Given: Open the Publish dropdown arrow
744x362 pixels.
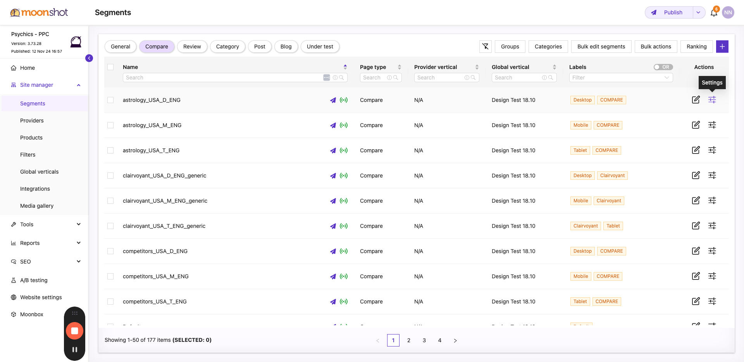Looking at the screenshot, I should click(x=698, y=12).
